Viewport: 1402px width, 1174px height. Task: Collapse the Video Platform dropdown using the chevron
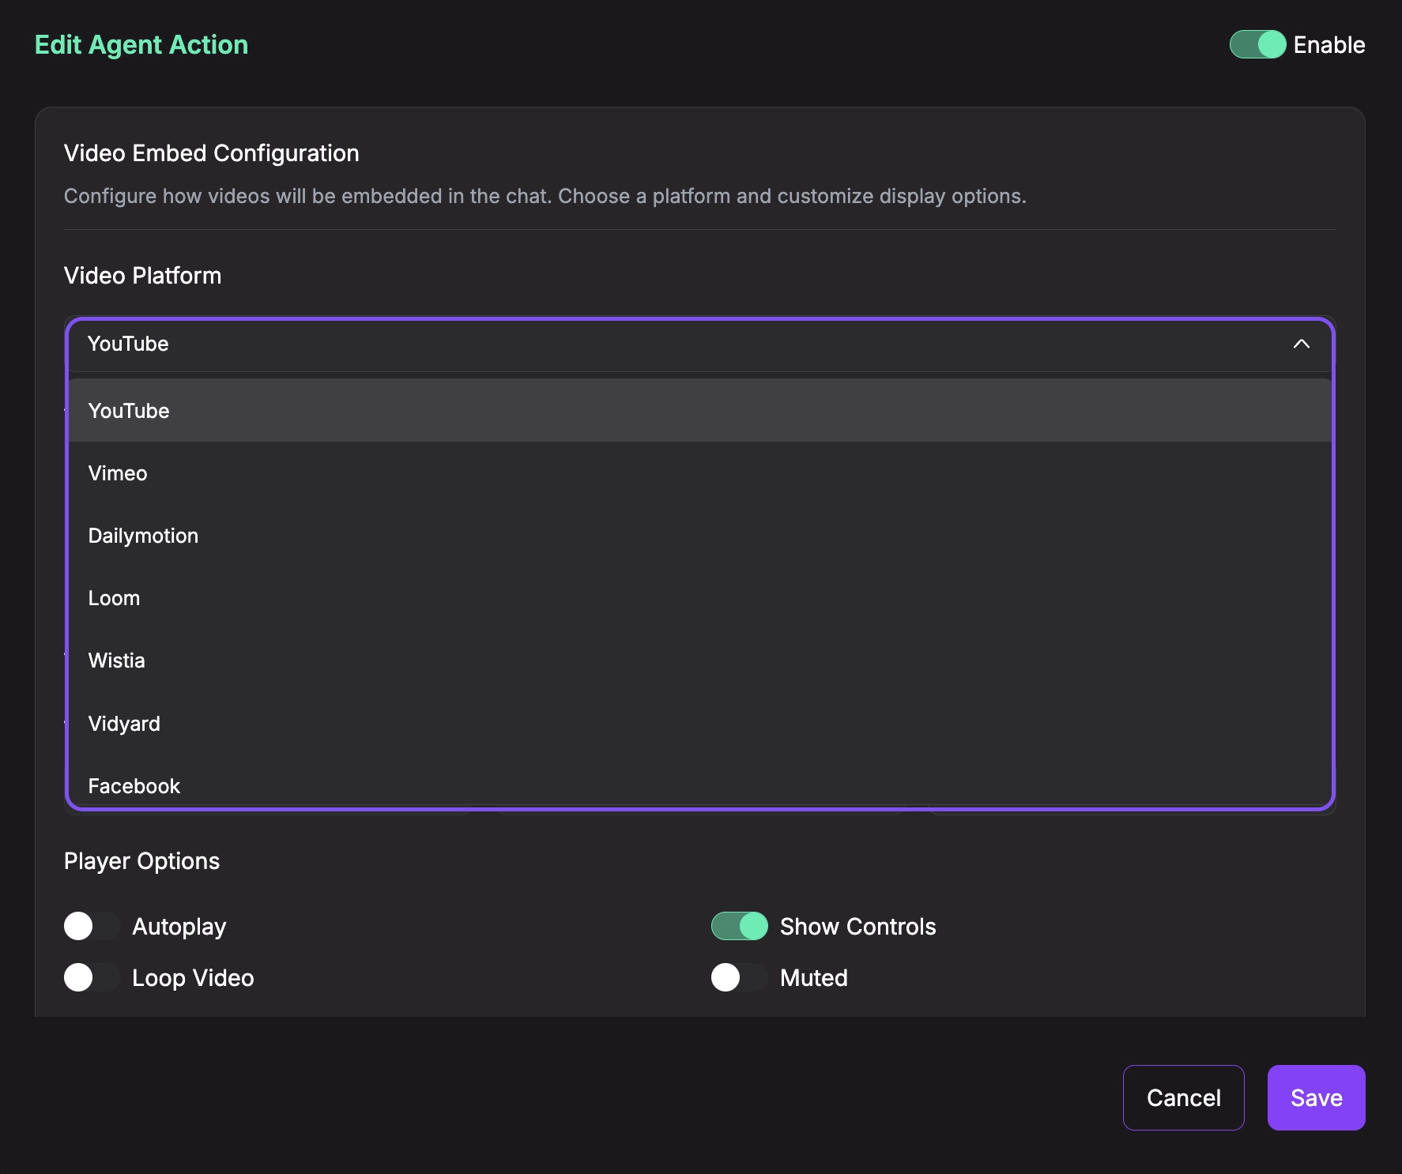[x=1302, y=344]
